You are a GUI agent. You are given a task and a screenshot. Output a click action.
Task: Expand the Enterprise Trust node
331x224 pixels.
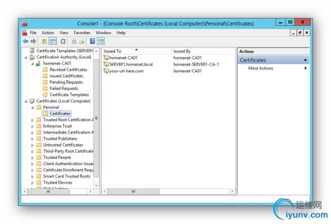(33, 126)
